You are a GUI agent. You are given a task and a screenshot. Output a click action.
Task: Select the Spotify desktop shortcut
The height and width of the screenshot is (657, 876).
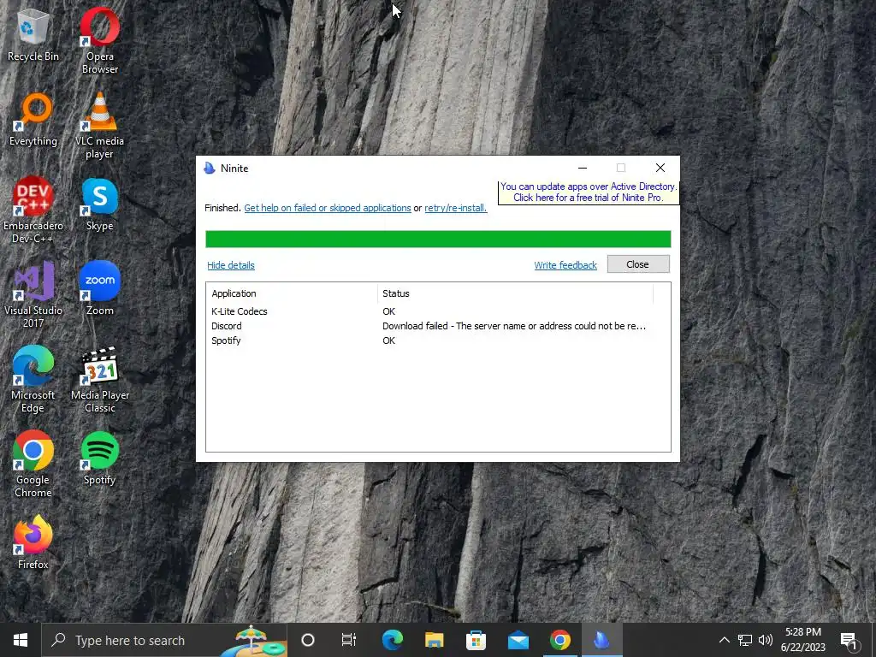100,459
